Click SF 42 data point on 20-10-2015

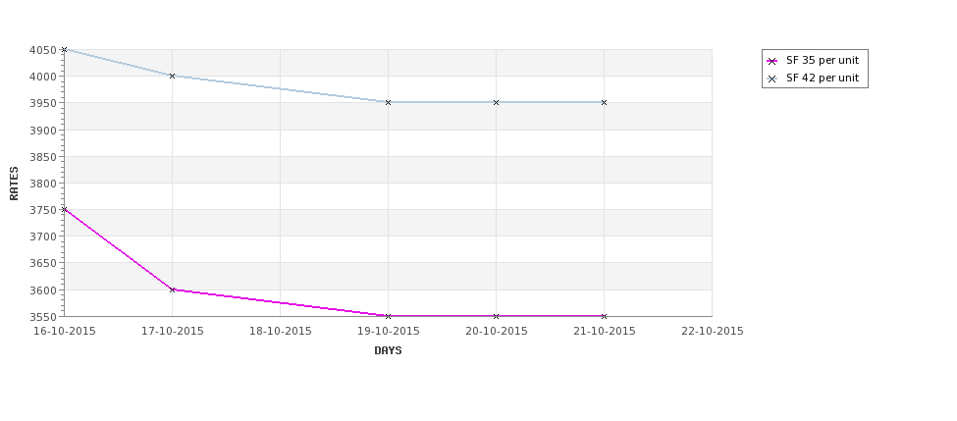click(497, 102)
